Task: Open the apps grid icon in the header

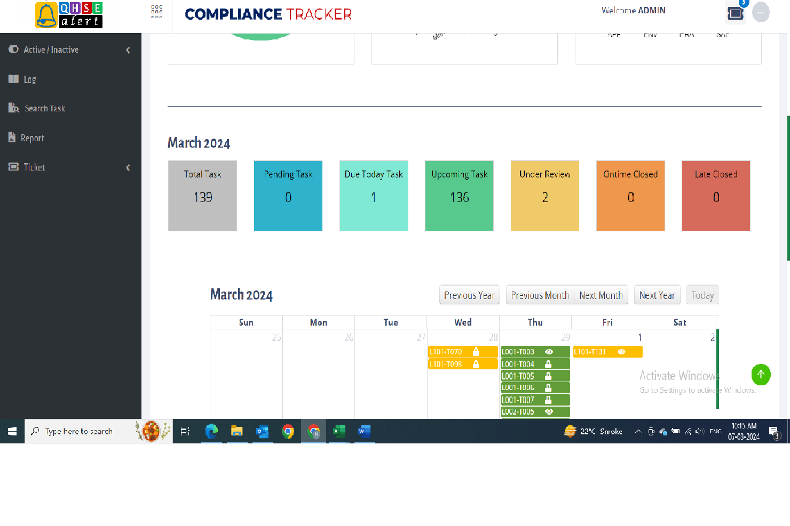Action: tap(157, 12)
